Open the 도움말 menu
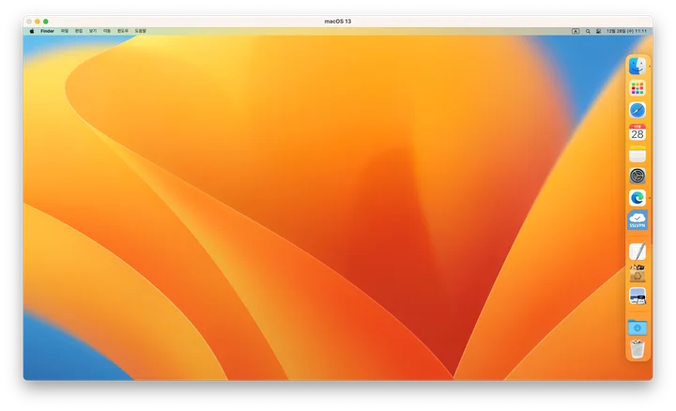The image size is (676, 411). coord(140,31)
